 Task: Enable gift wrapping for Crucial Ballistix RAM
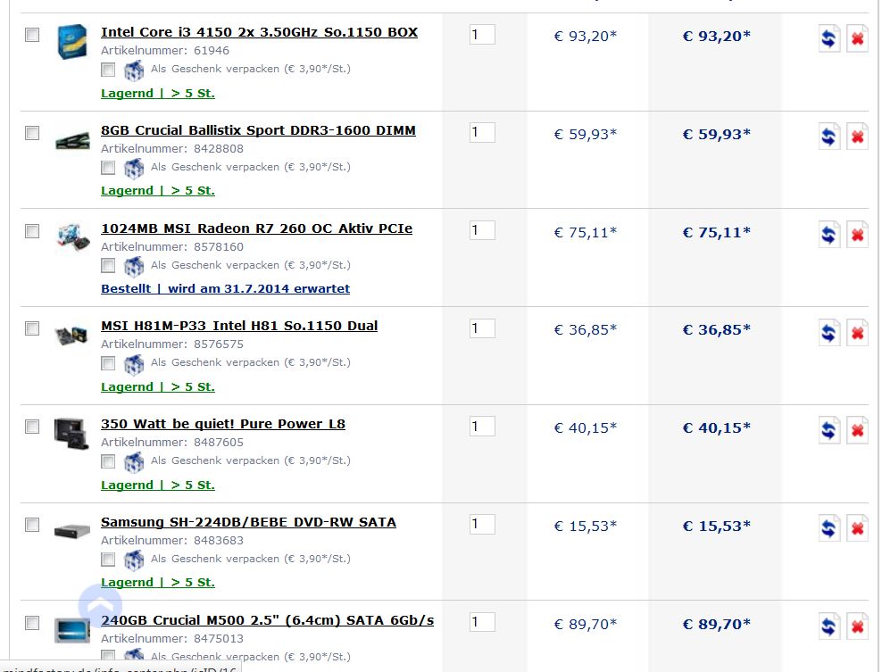(108, 168)
